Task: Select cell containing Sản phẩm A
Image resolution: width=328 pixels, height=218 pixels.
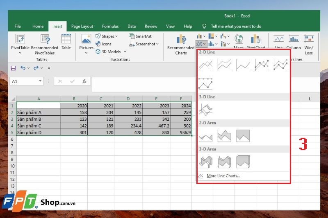Action: 39,112
